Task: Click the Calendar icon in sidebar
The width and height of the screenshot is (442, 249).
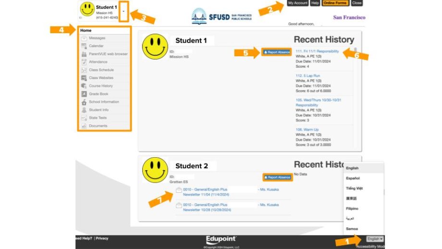Action: pyautogui.click(x=84, y=46)
